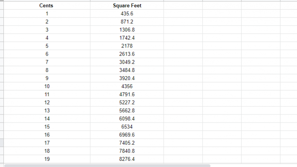Click the cell showing 1742.4
Screen dimensions: 297x167
pos(127,38)
